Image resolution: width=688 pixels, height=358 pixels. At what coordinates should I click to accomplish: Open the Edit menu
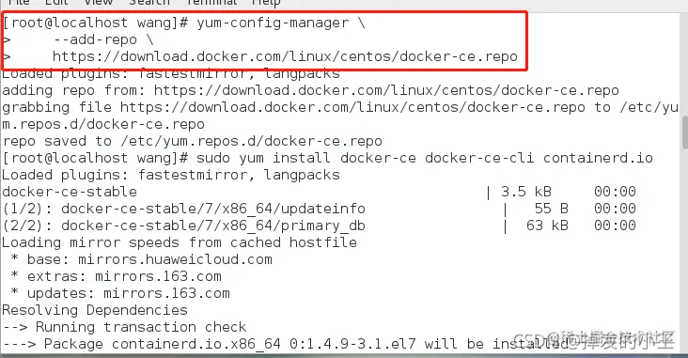[x=56, y=2]
